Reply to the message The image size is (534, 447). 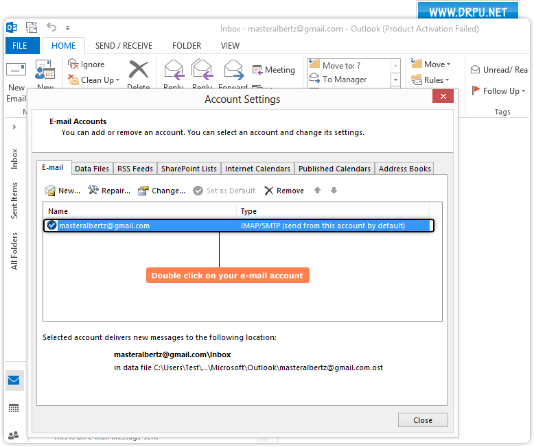pos(174,74)
